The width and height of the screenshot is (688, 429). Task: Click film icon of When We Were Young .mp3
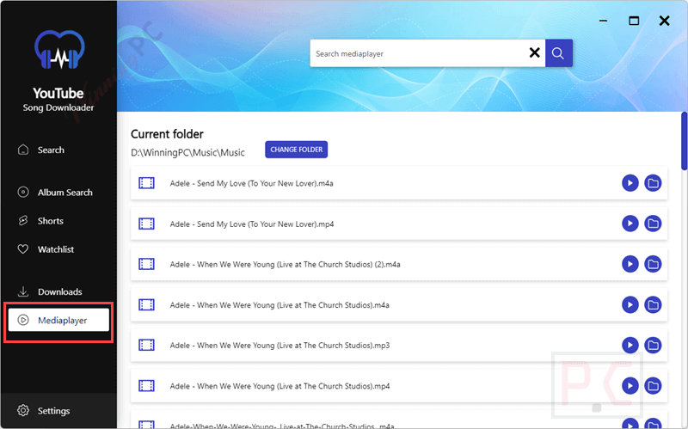[x=146, y=346]
